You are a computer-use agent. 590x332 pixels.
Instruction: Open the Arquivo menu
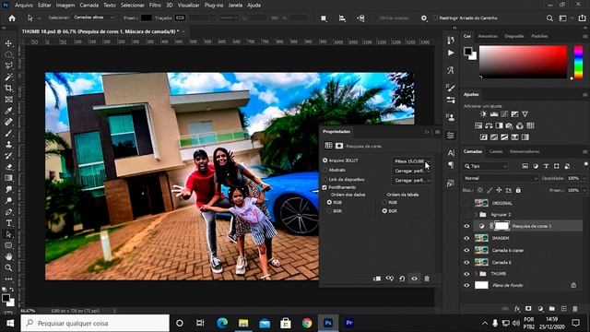coord(24,6)
